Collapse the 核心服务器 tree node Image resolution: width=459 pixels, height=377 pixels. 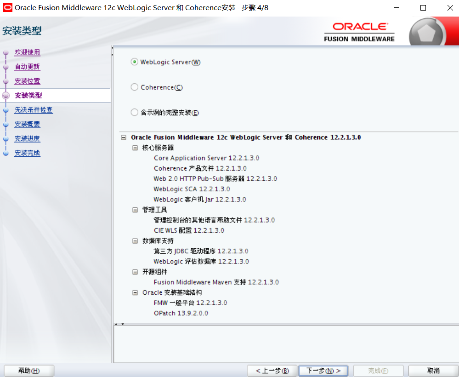coord(135,148)
